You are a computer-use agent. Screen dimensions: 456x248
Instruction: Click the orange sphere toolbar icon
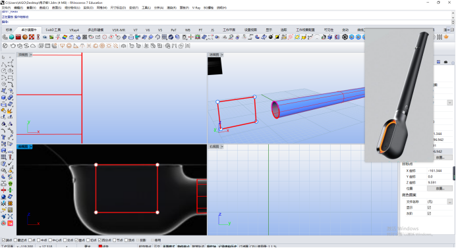click(25, 37)
